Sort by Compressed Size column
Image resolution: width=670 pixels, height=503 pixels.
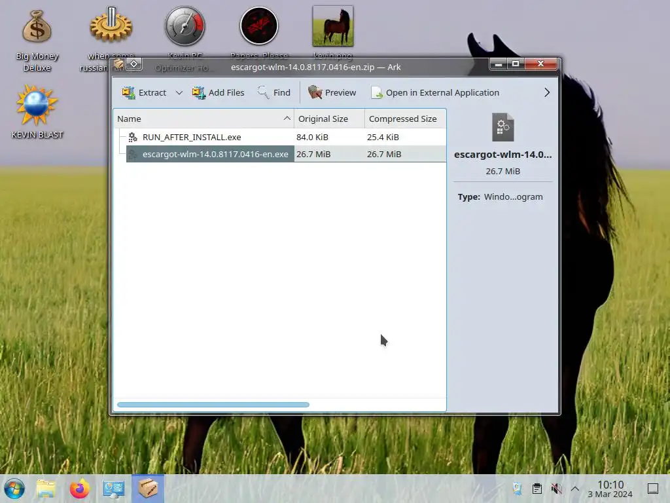(x=405, y=119)
